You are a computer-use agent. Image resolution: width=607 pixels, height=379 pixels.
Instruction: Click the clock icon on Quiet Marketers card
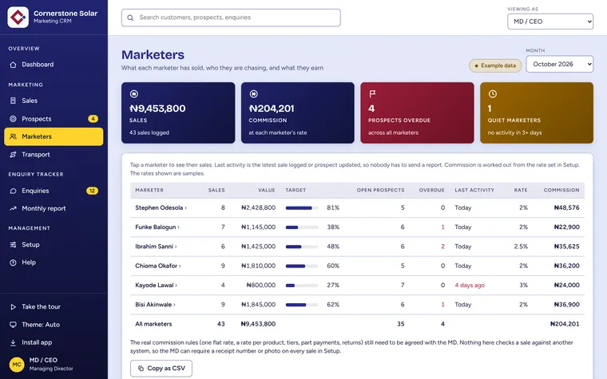[493, 93]
